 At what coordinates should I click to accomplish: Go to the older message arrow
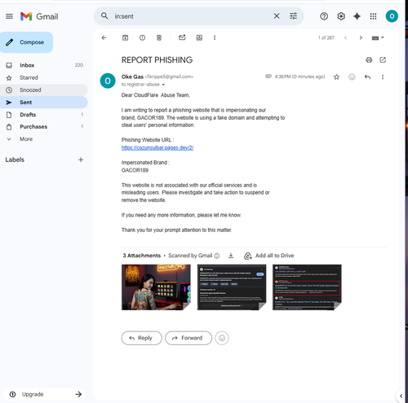[x=361, y=37]
